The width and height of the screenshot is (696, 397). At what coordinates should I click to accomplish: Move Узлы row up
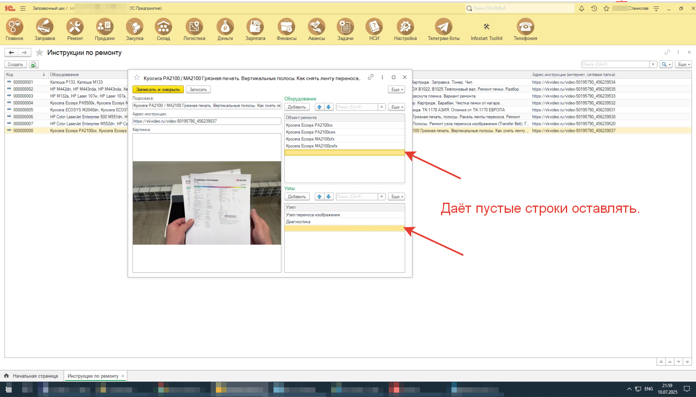point(319,197)
